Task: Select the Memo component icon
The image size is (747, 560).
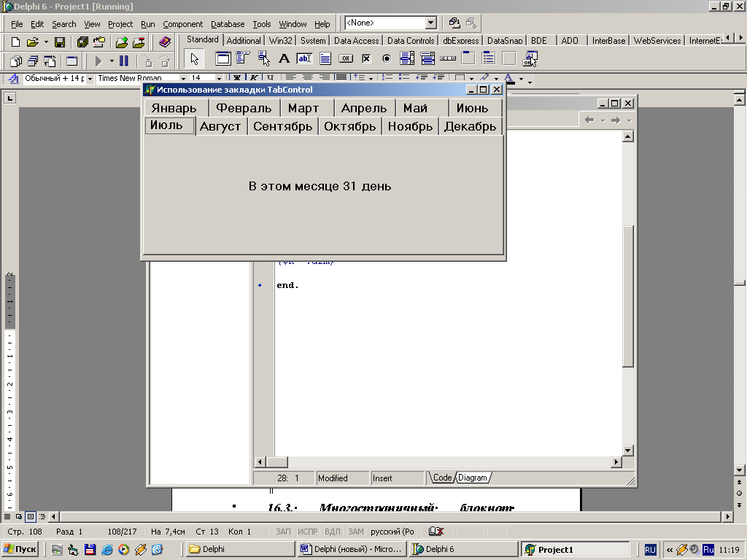Action: 325,58
